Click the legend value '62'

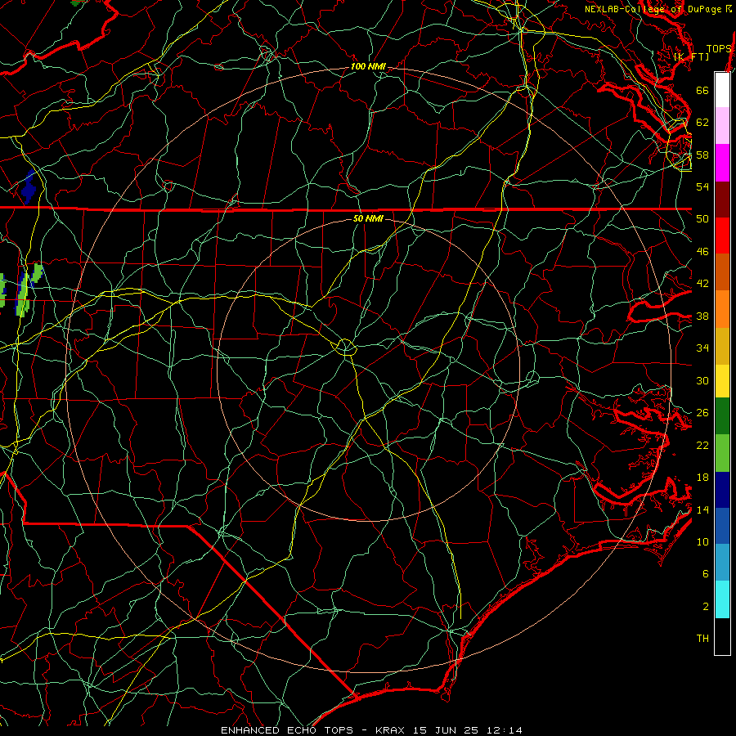tap(702, 123)
